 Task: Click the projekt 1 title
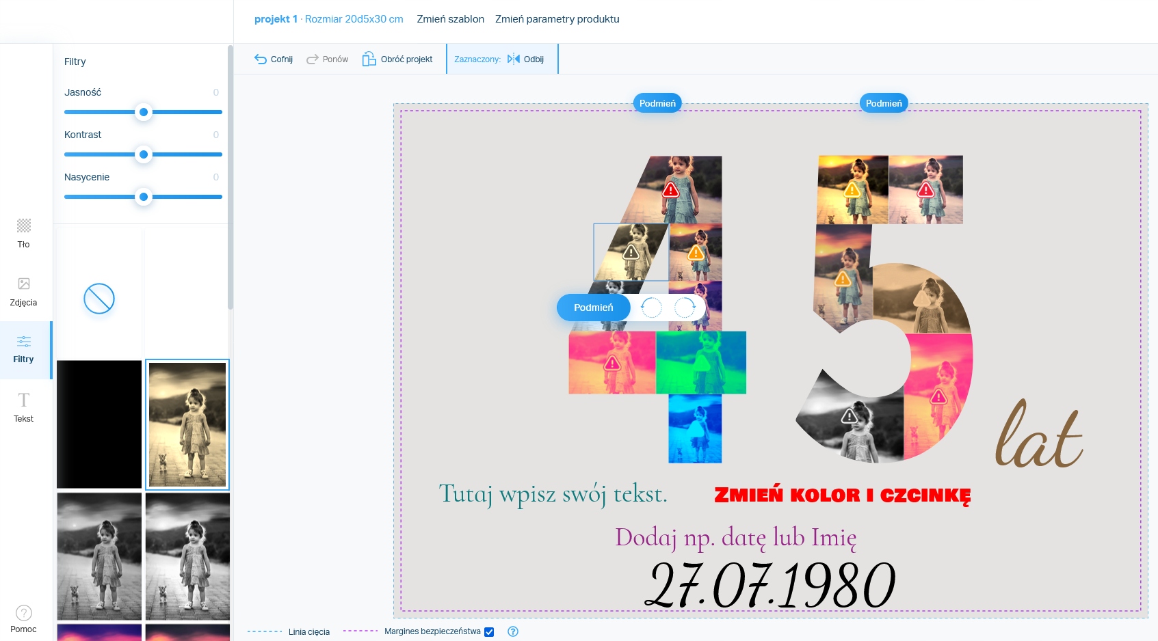point(276,19)
